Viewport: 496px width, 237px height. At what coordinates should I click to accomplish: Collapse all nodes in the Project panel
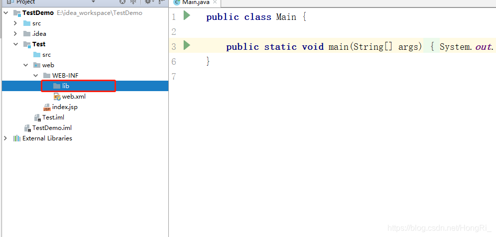click(x=133, y=2)
